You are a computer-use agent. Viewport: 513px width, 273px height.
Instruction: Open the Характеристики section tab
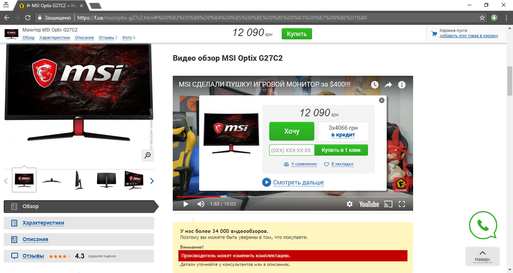pyautogui.click(x=43, y=223)
